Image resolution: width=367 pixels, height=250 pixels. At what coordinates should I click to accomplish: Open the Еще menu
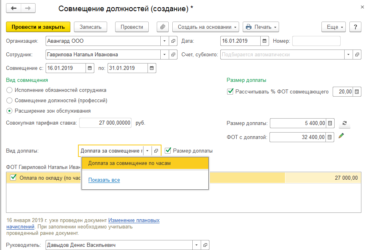(335, 27)
